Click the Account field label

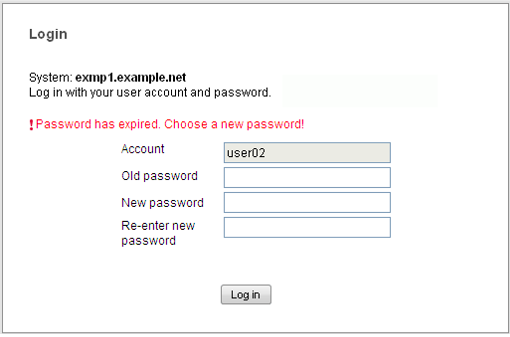pyautogui.click(x=143, y=149)
